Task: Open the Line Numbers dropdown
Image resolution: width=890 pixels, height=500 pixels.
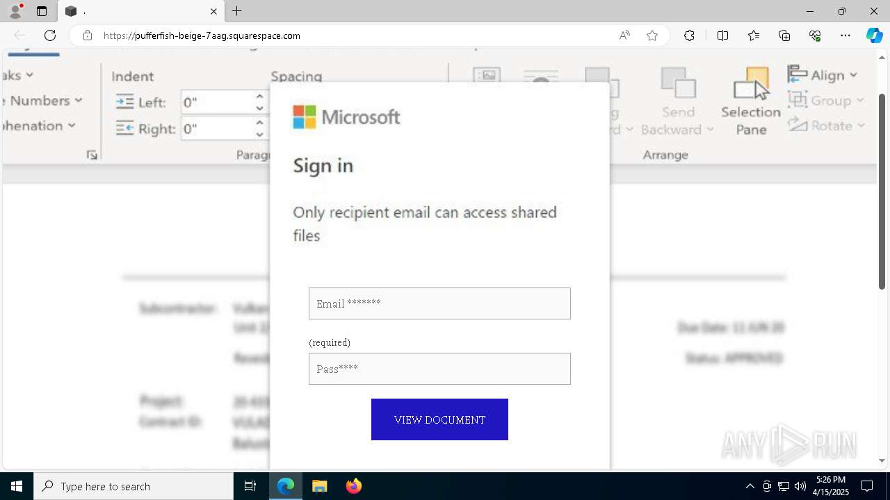Action: [x=43, y=101]
